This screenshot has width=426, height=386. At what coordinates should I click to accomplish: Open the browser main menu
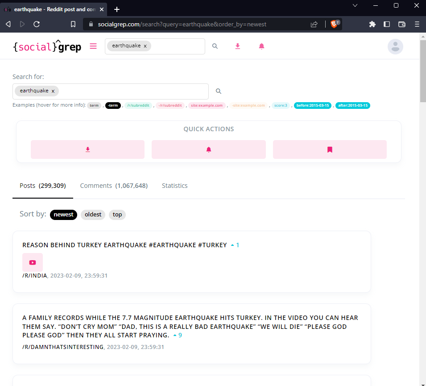click(417, 24)
